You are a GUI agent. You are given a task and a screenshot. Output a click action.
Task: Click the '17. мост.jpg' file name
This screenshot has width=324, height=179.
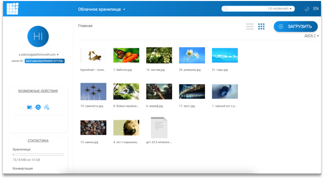[x=187, y=106]
